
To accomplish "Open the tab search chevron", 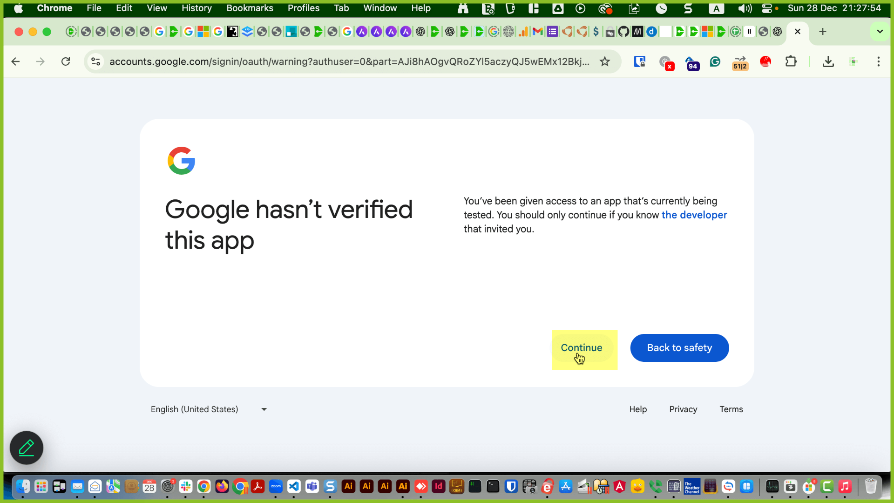I will (880, 32).
